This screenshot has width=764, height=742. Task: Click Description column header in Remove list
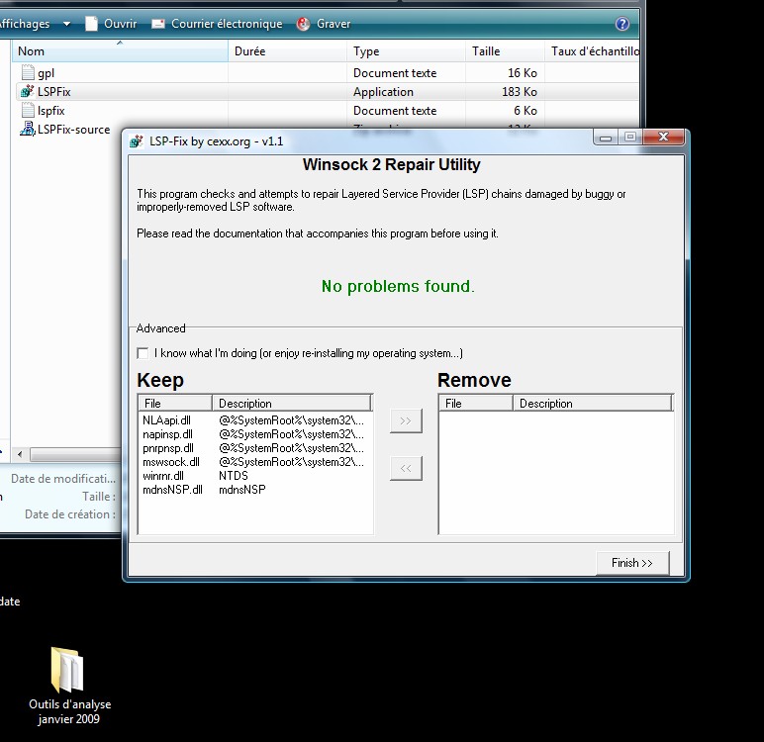point(593,404)
